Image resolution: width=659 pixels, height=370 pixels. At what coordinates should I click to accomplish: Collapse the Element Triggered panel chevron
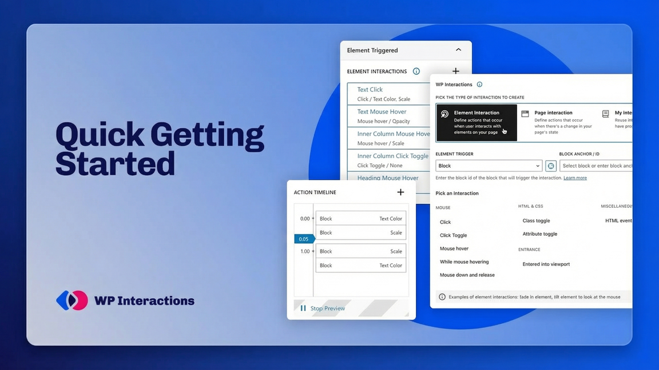coord(458,50)
